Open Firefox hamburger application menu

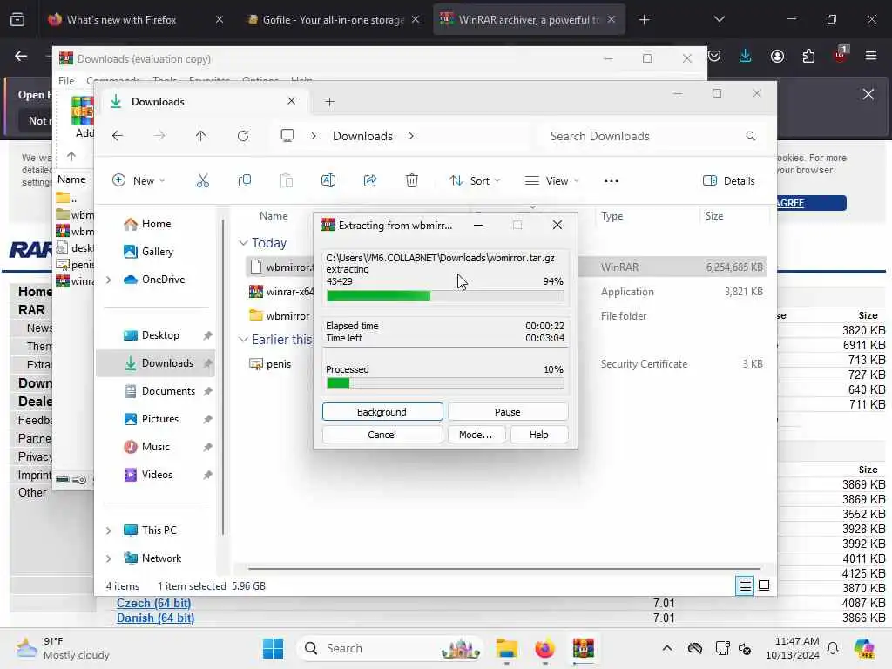pyautogui.click(x=871, y=56)
